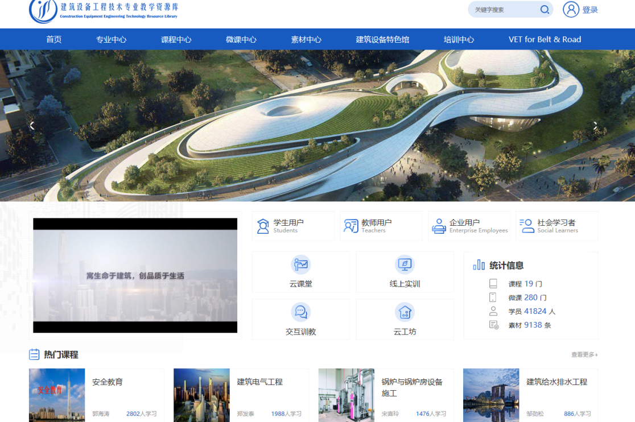Image resolution: width=635 pixels, height=422 pixels.
Task: Open the 交互训教 chat bubble icon
Action: click(300, 312)
